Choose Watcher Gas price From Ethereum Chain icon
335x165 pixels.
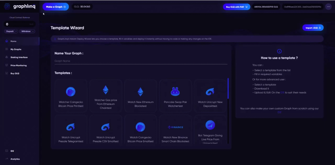pos(105,90)
